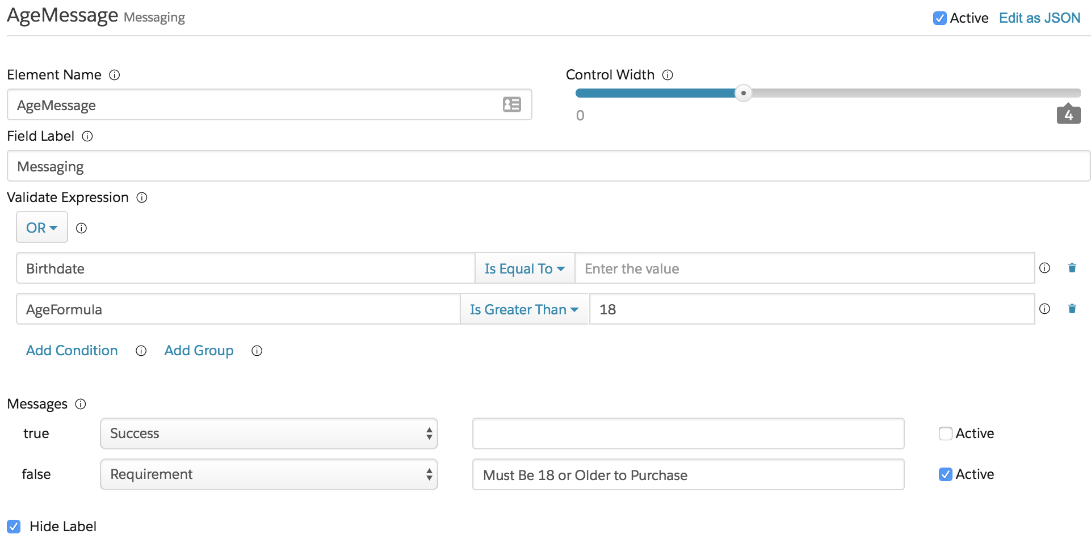The image size is (1091, 547).
Task: Click the Messages info icon
Action: [81, 404]
